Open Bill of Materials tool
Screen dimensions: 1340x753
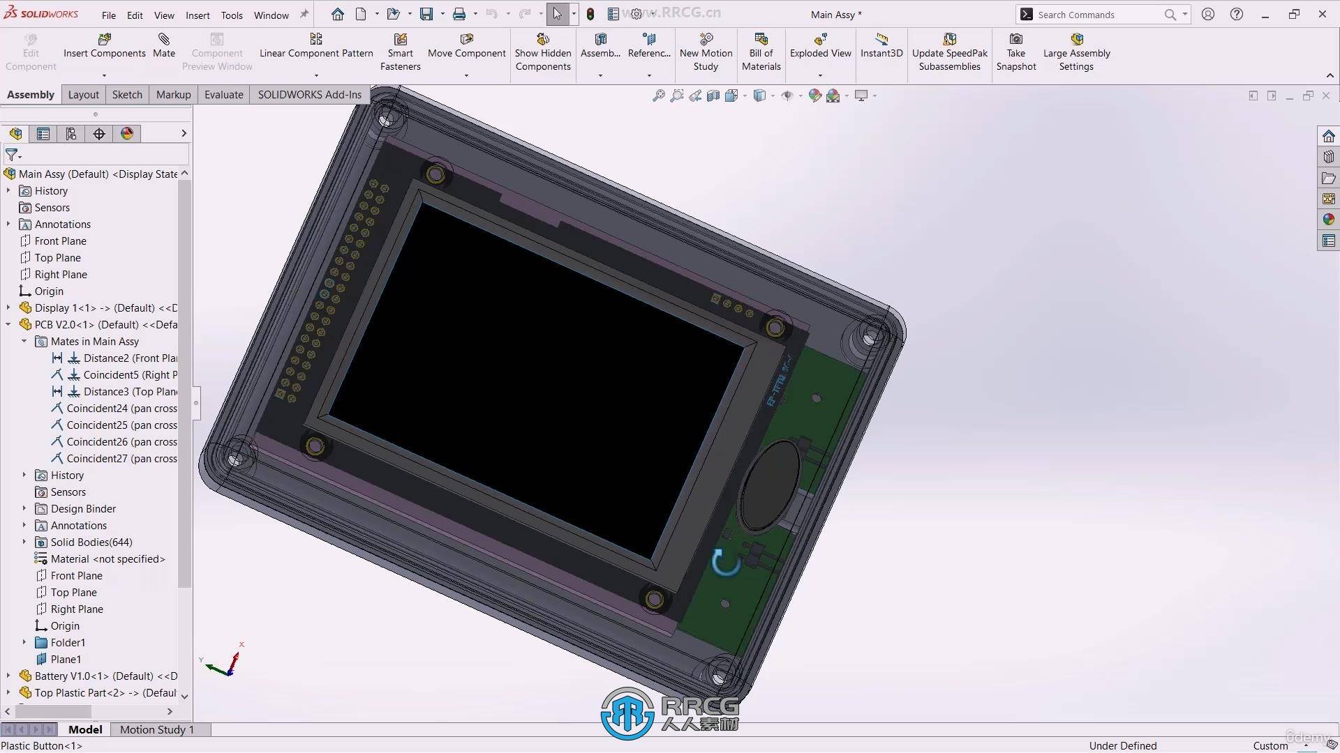[x=761, y=40]
